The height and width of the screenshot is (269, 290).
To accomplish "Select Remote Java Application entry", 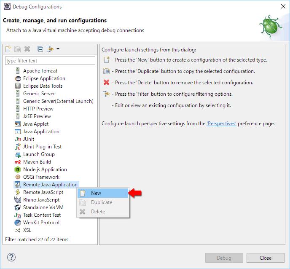I will pos(50,185).
